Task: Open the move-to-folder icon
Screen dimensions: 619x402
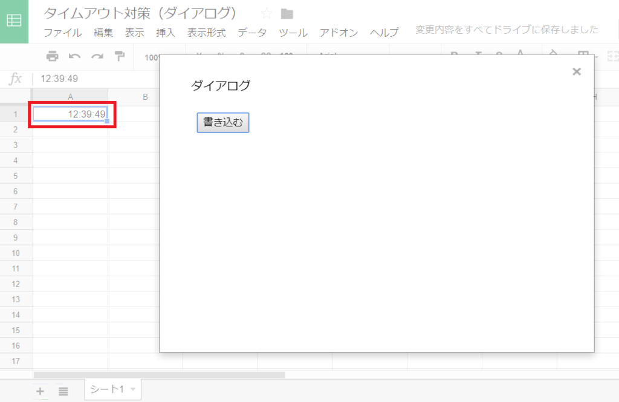Action: pos(287,14)
